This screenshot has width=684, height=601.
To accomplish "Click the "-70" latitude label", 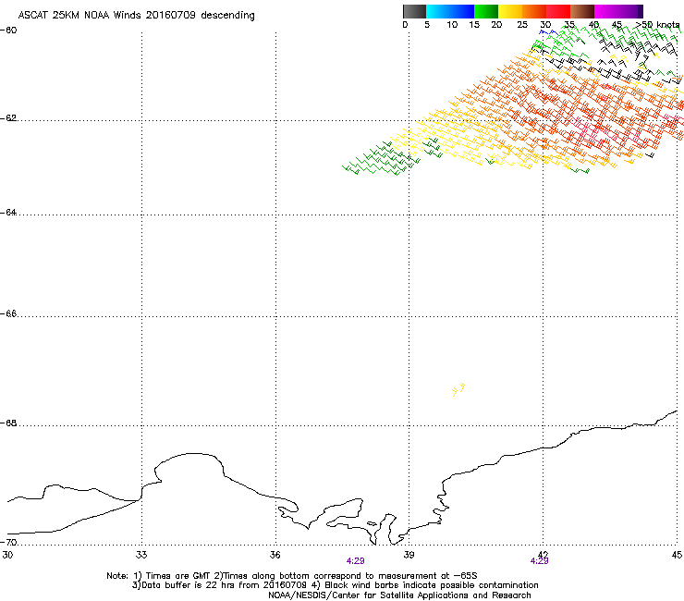I will coord(8,543).
